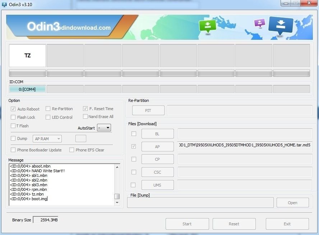The image size is (319, 235).
Task: Click the 0:[COM4] port indicator
Action: tap(27, 89)
